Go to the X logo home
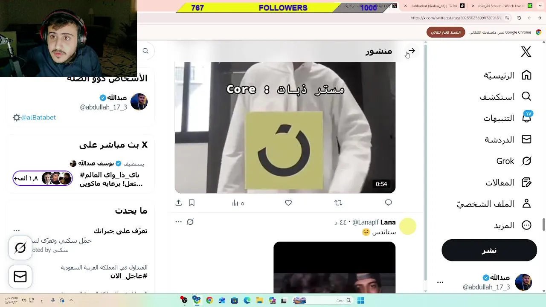This screenshot has width=546, height=307. (x=526, y=52)
